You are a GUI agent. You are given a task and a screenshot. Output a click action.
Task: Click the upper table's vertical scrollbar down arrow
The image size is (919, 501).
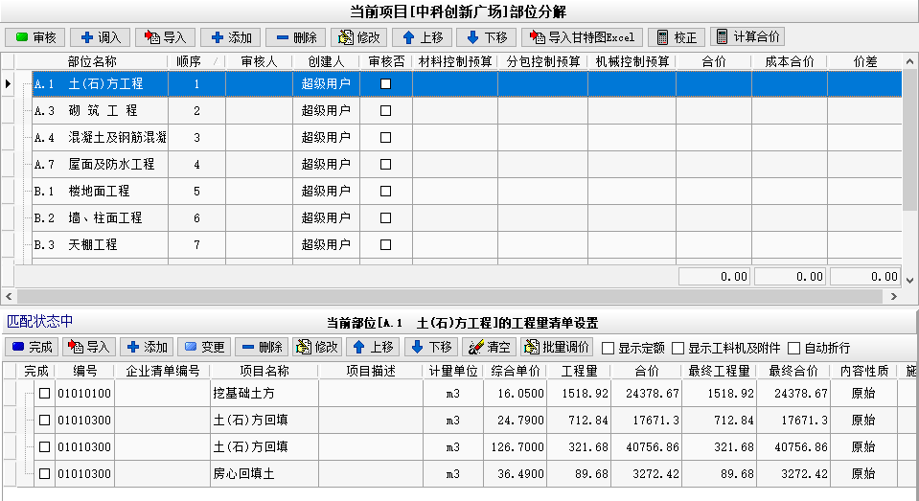coord(910,280)
